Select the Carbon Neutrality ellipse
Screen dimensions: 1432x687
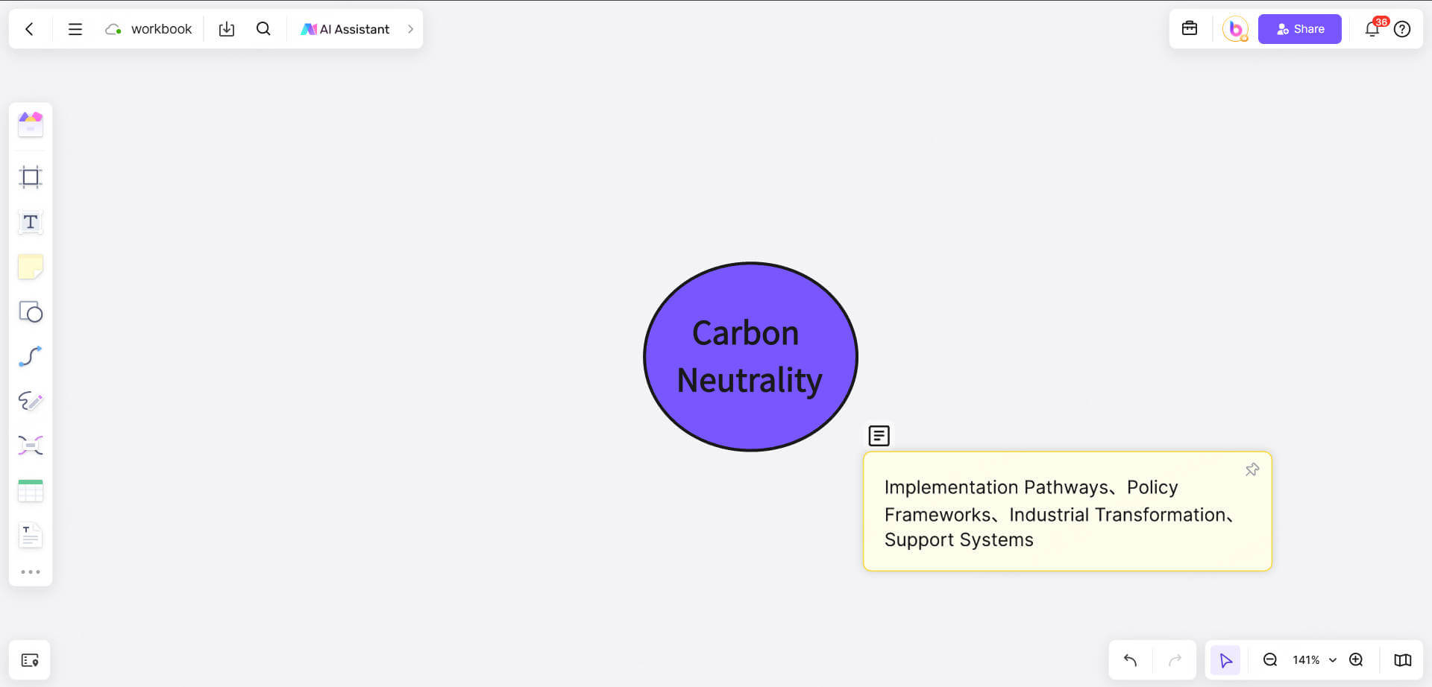(x=750, y=356)
